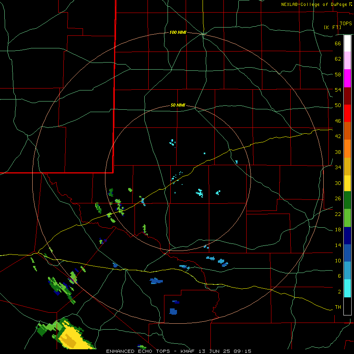Viewport: 354px width, 354px height.
Task: Click the [K FT] units label
Action: click(332, 27)
